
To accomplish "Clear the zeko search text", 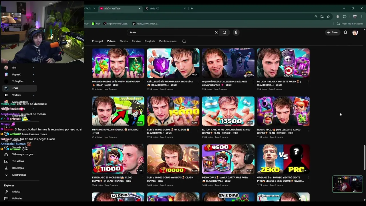I will 216,32.
